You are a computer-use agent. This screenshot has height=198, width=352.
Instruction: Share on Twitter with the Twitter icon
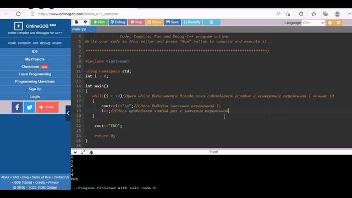pyautogui.click(x=29, y=107)
